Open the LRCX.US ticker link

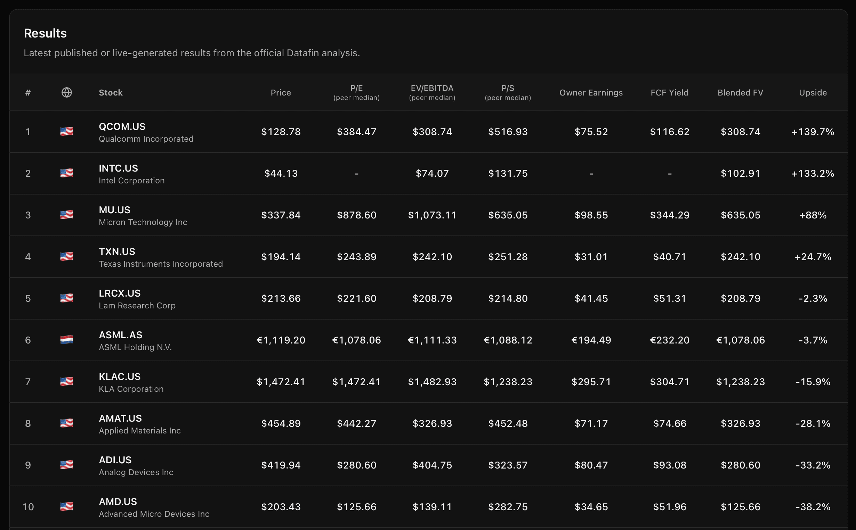[120, 293]
